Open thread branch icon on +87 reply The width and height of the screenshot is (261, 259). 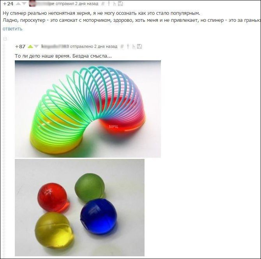(x=134, y=46)
